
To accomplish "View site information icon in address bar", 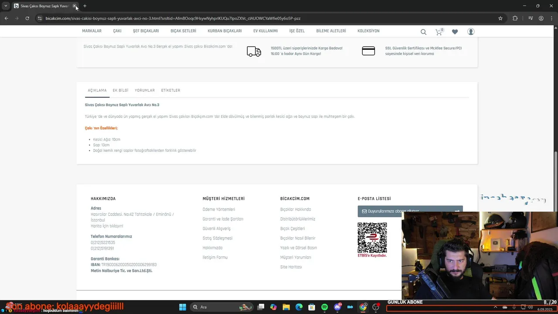I will 39,18.
